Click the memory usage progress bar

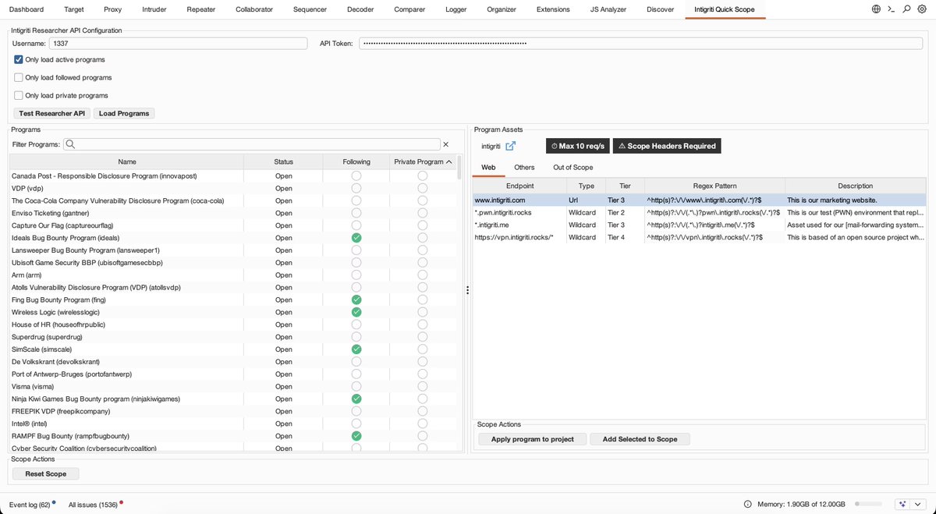click(x=868, y=505)
